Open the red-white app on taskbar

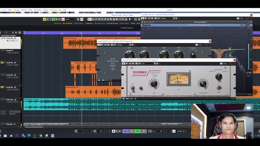(x=52, y=135)
